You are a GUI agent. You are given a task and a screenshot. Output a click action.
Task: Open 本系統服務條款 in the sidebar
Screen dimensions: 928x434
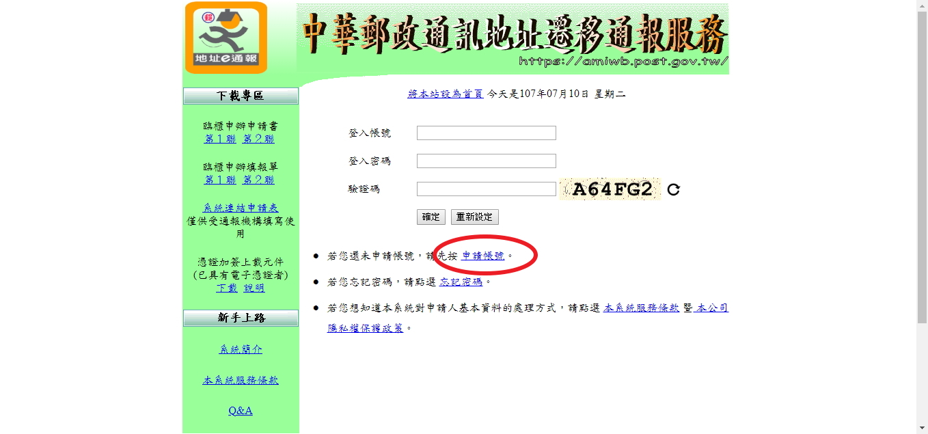tap(241, 380)
